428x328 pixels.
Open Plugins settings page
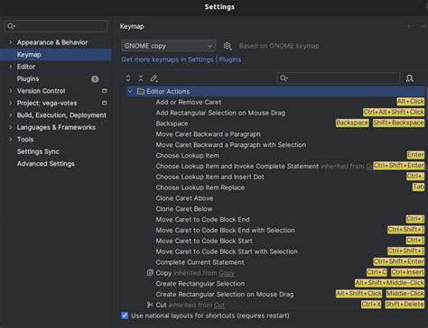[28, 79]
